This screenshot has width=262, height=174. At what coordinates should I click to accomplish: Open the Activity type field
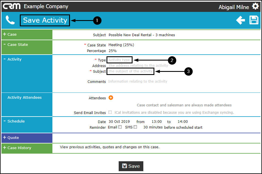119,60
